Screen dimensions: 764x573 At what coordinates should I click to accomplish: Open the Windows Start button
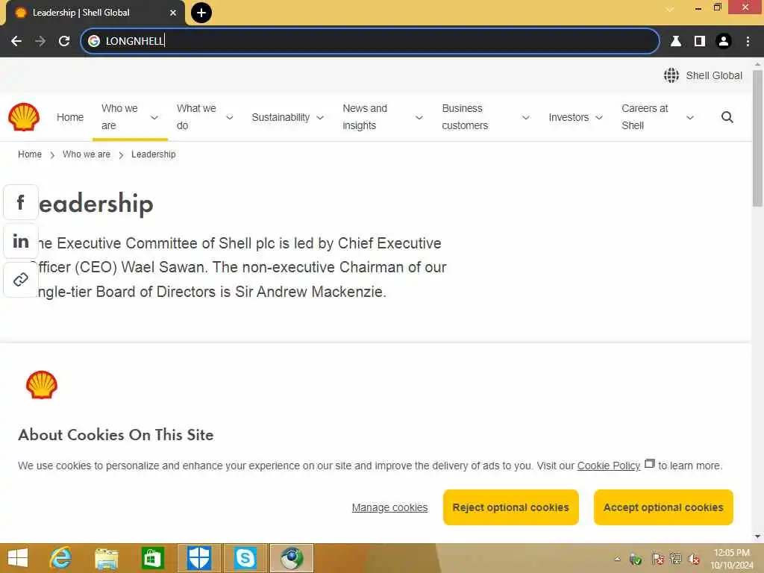click(x=18, y=558)
